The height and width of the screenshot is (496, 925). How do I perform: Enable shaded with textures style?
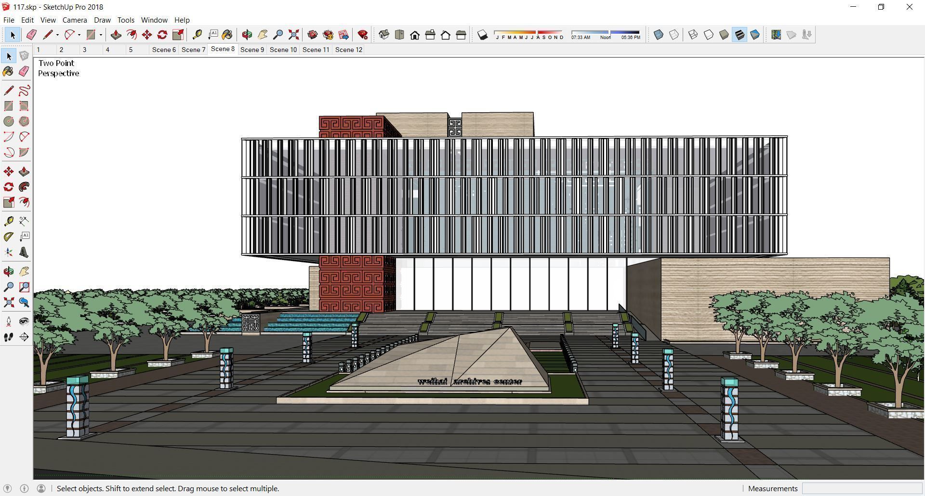(x=740, y=35)
